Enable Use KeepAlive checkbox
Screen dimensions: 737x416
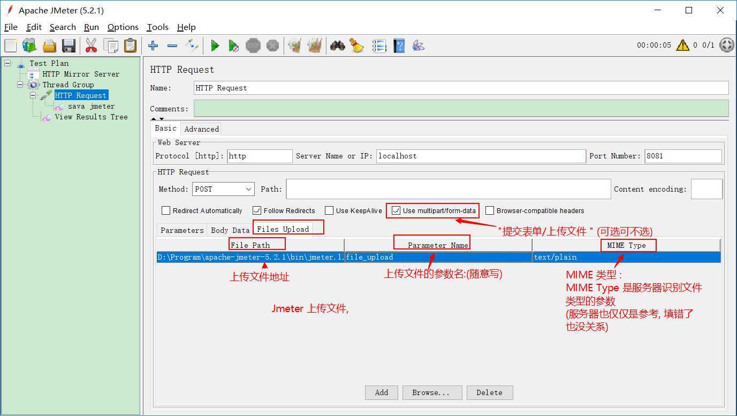pyautogui.click(x=329, y=210)
